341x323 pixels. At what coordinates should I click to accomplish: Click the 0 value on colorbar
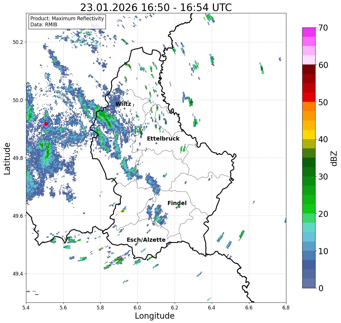pyautogui.click(x=321, y=288)
